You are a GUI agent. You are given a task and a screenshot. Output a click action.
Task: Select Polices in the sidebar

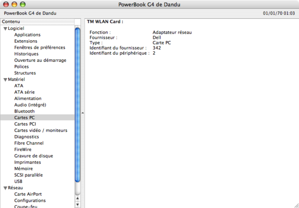(x=21, y=66)
